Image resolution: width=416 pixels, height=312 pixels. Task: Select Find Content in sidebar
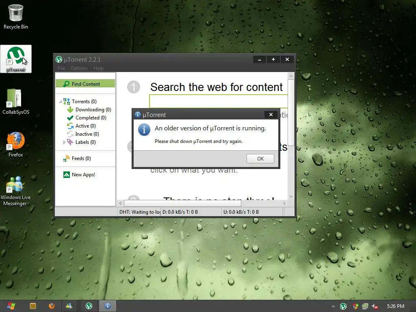point(85,84)
